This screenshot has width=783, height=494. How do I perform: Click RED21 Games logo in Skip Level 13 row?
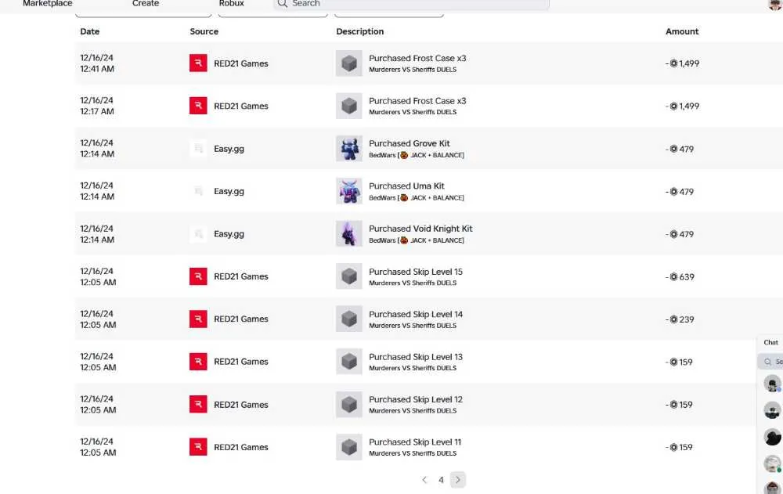pyautogui.click(x=198, y=361)
